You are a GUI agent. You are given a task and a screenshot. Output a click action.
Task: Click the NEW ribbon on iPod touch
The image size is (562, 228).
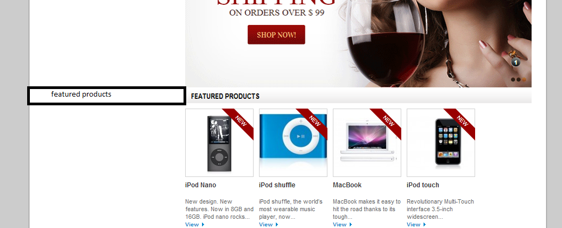click(462, 122)
